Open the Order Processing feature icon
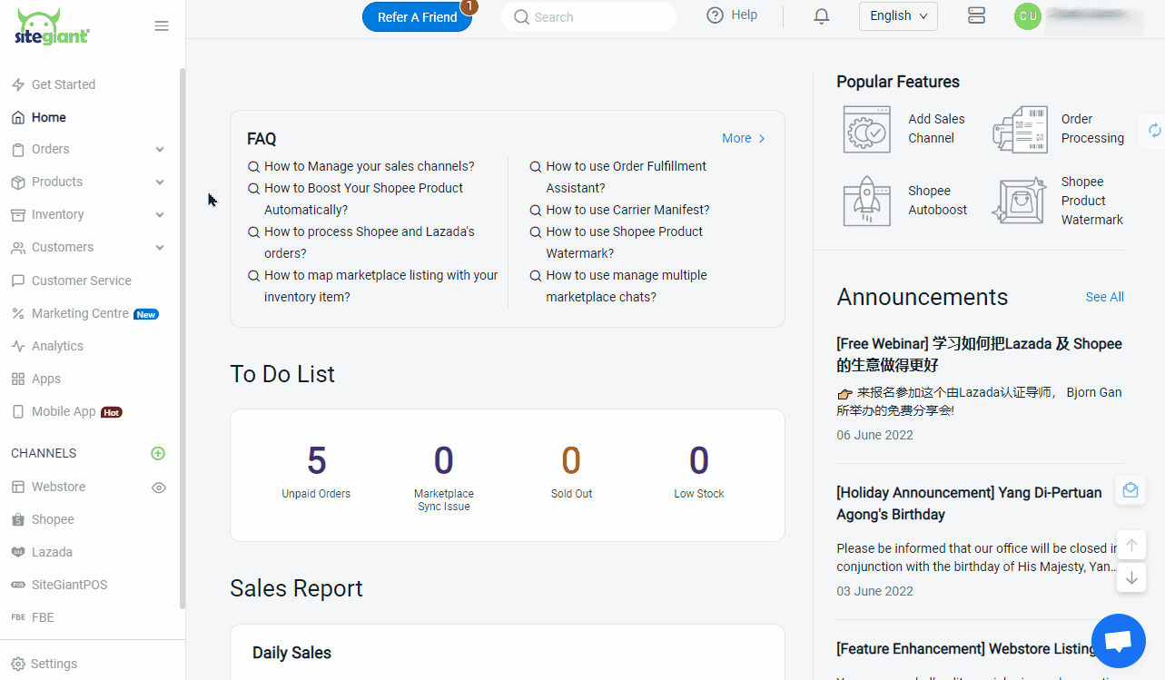 point(1020,129)
